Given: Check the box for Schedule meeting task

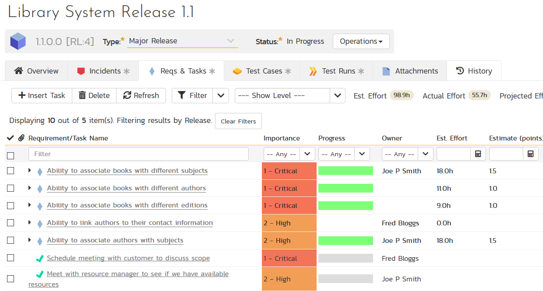Looking at the screenshot, I should point(11,258).
